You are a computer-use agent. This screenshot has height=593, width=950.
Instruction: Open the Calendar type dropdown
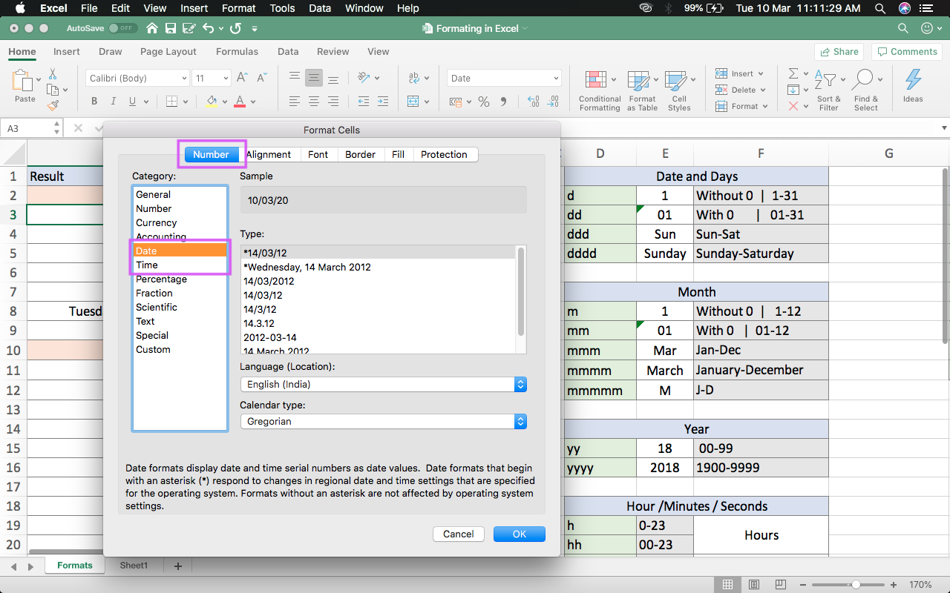[x=520, y=421]
